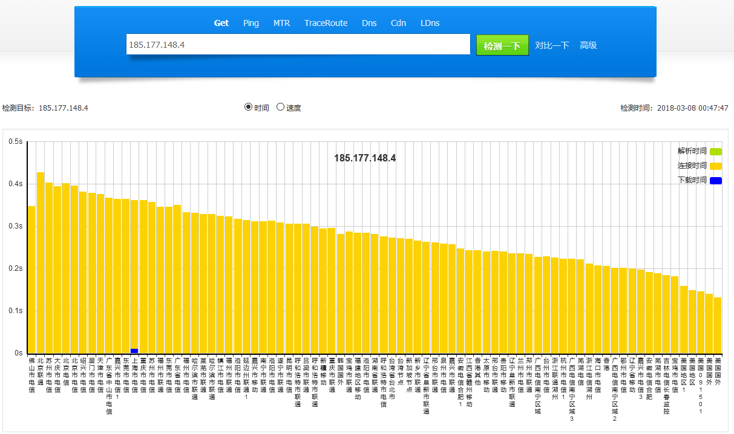
Task: Click the last bar on the right
Action: [718, 325]
